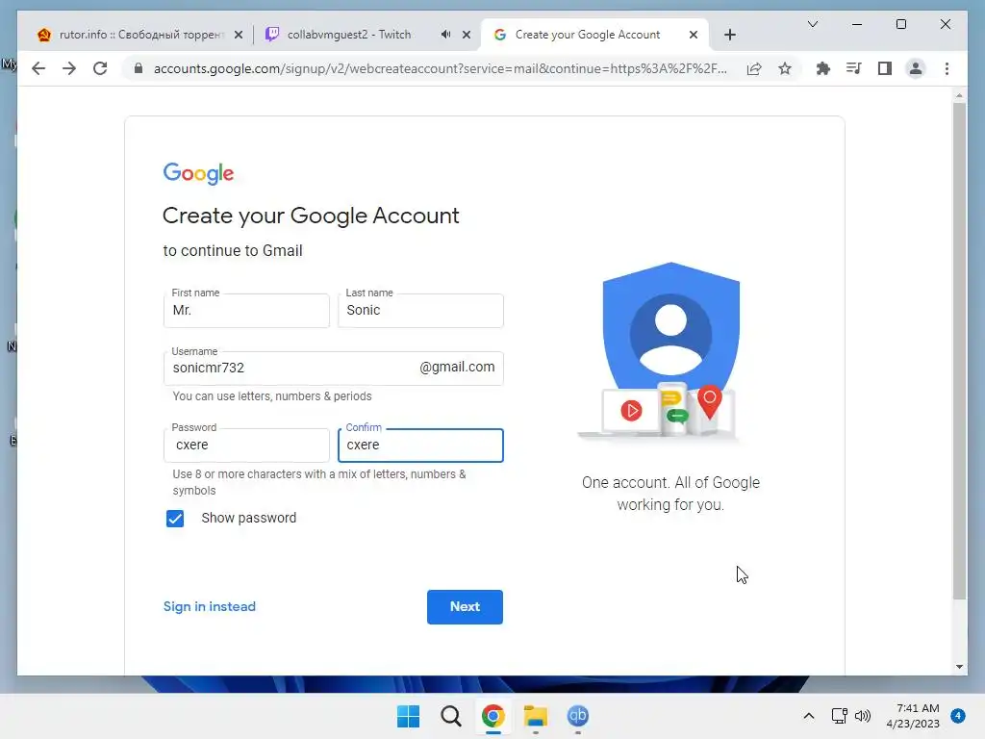This screenshot has height=739, width=985.
Task: Click the Chrome taskbar icon
Action: point(493,716)
